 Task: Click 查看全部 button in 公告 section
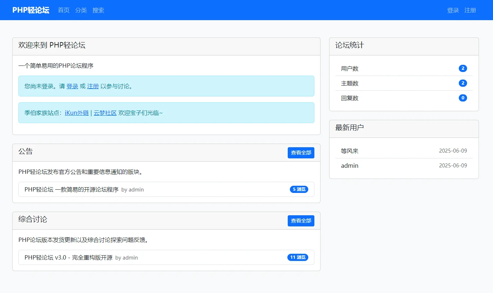pos(301,153)
